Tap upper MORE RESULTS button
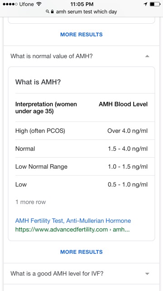Viewport: 163px width, 291px height. (81, 35)
